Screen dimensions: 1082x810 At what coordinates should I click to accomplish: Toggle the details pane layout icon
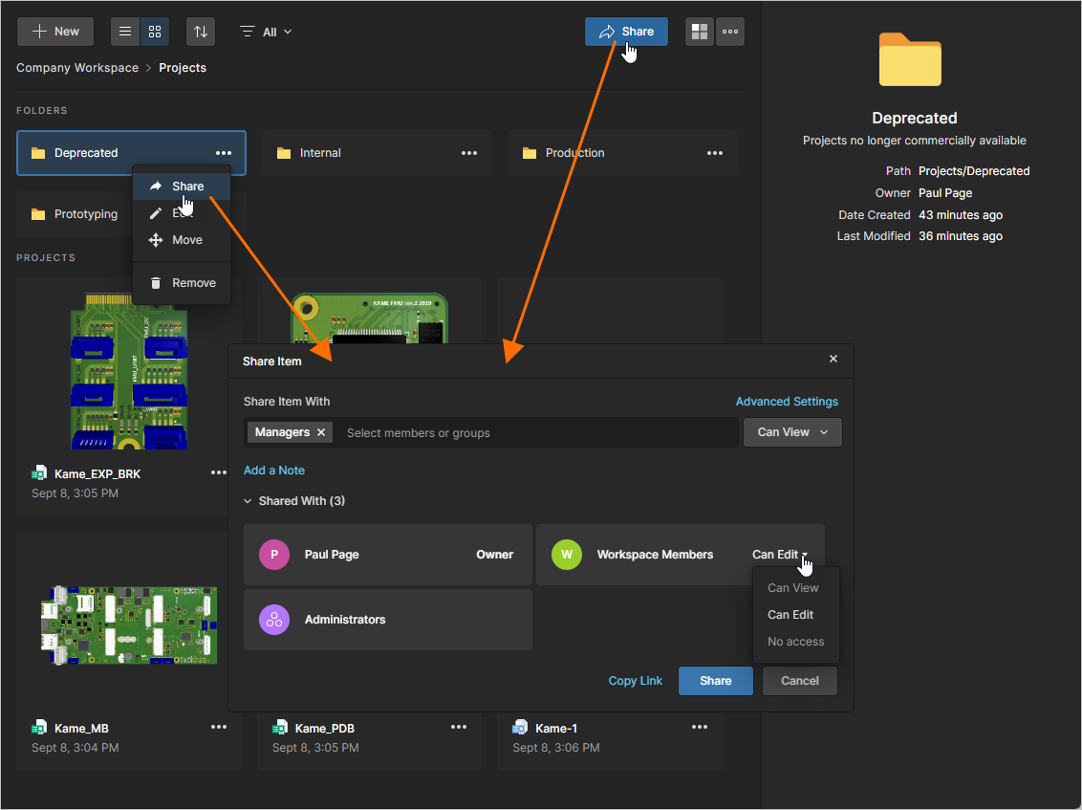(x=700, y=32)
